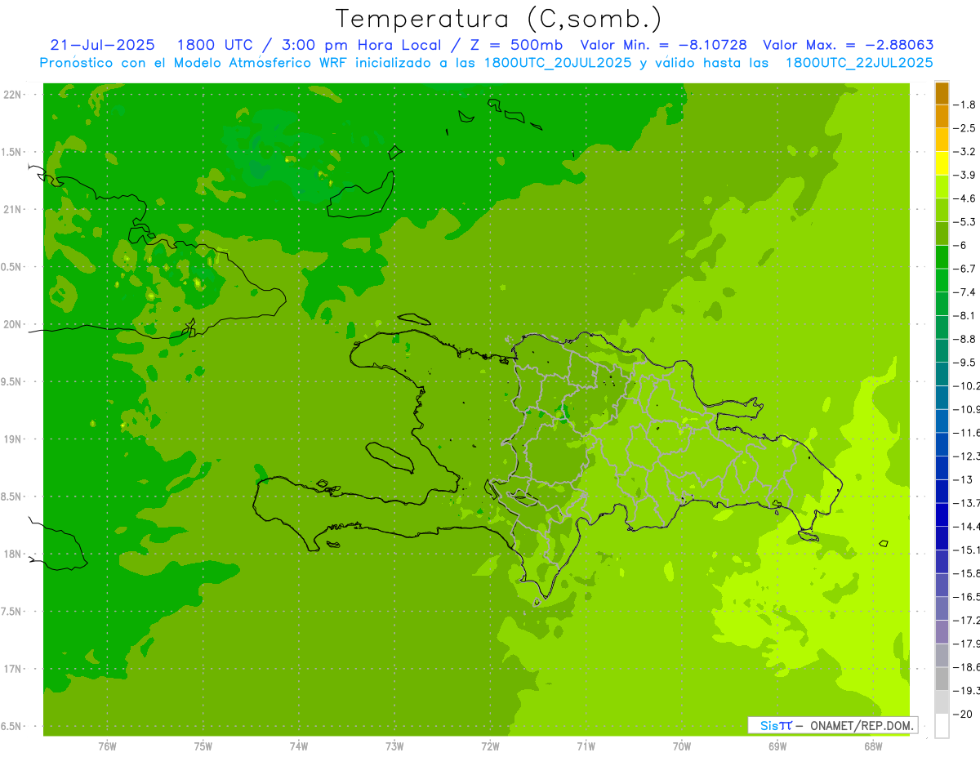This screenshot has height=757, width=980.
Task: Click the "74W" longitude axis label
Action: [x=299, y=746]
